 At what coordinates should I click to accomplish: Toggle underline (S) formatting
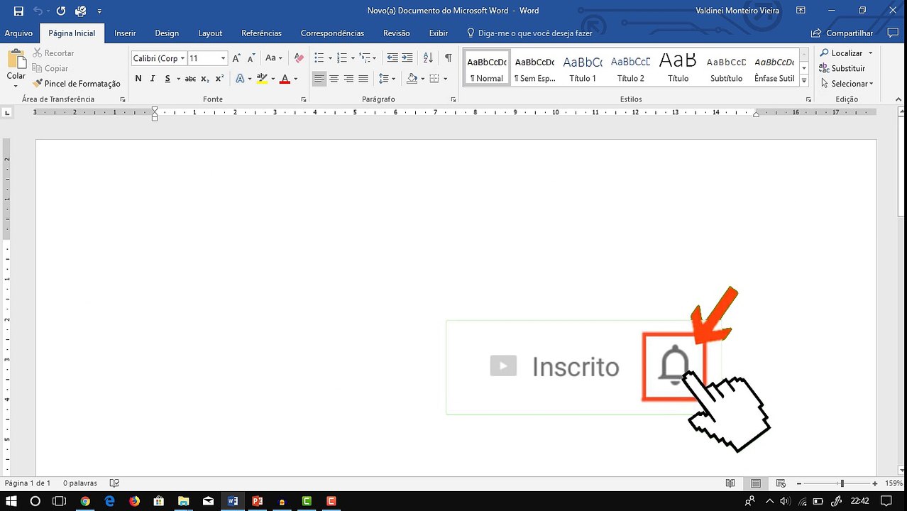click(x=168, y=79)
